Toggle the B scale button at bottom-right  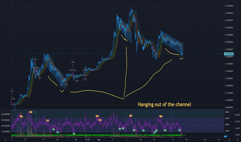[x=237, y=139]
